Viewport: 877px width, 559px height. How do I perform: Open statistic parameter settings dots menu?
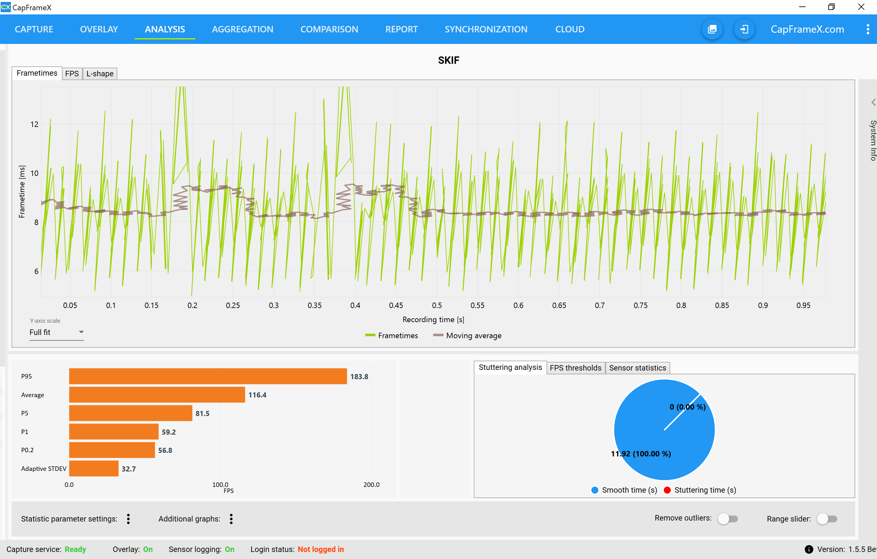point(128,519)
